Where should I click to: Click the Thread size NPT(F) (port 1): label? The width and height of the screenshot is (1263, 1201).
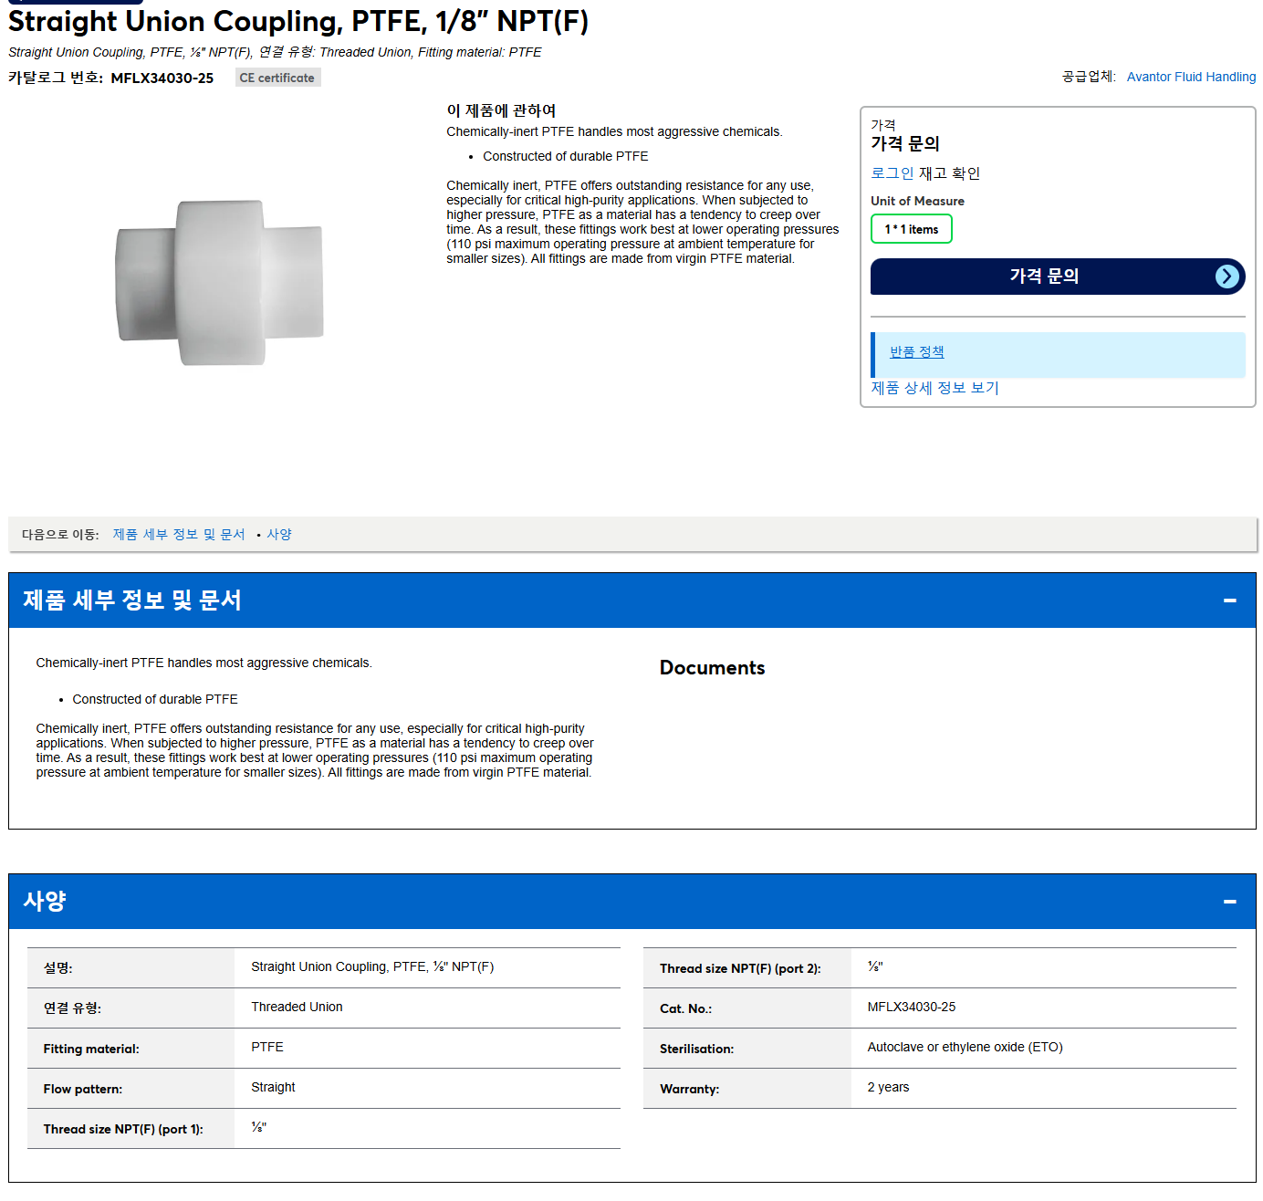coord(123,1129)
